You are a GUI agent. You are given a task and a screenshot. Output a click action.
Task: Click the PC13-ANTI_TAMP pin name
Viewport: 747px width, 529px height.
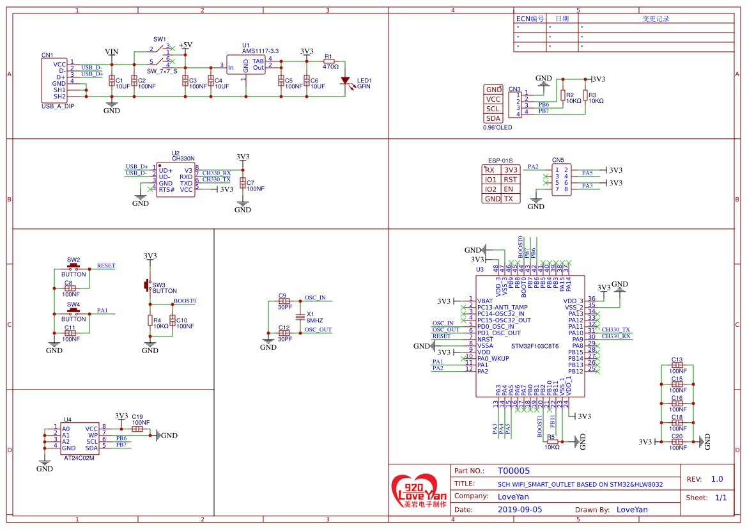tap(503, 308)
